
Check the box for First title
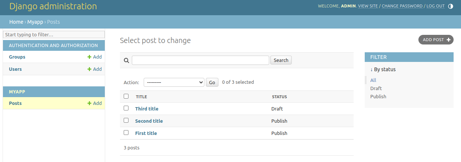click(x=126, y=133)
